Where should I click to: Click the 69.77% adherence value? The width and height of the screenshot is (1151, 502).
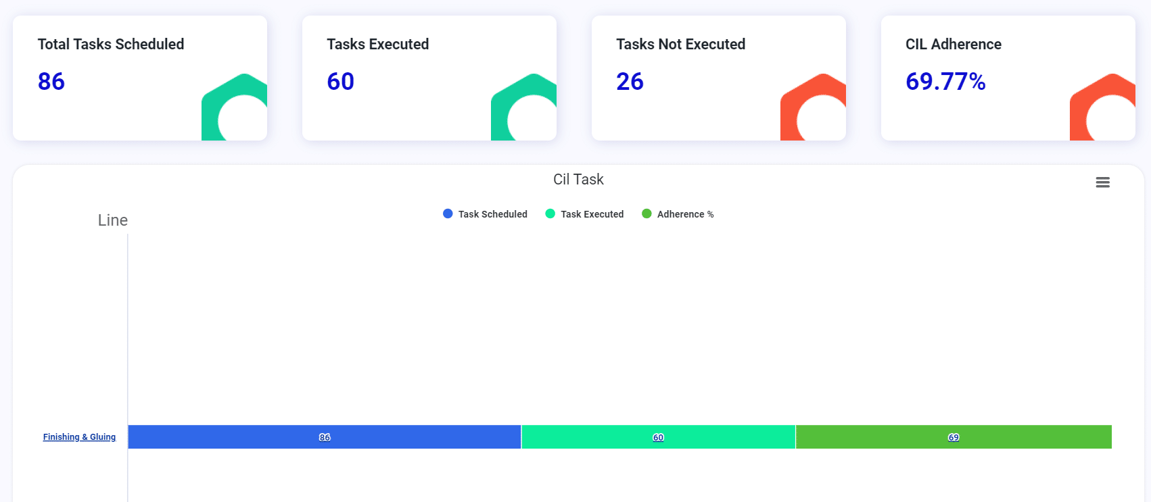click(x=945, y=82)
